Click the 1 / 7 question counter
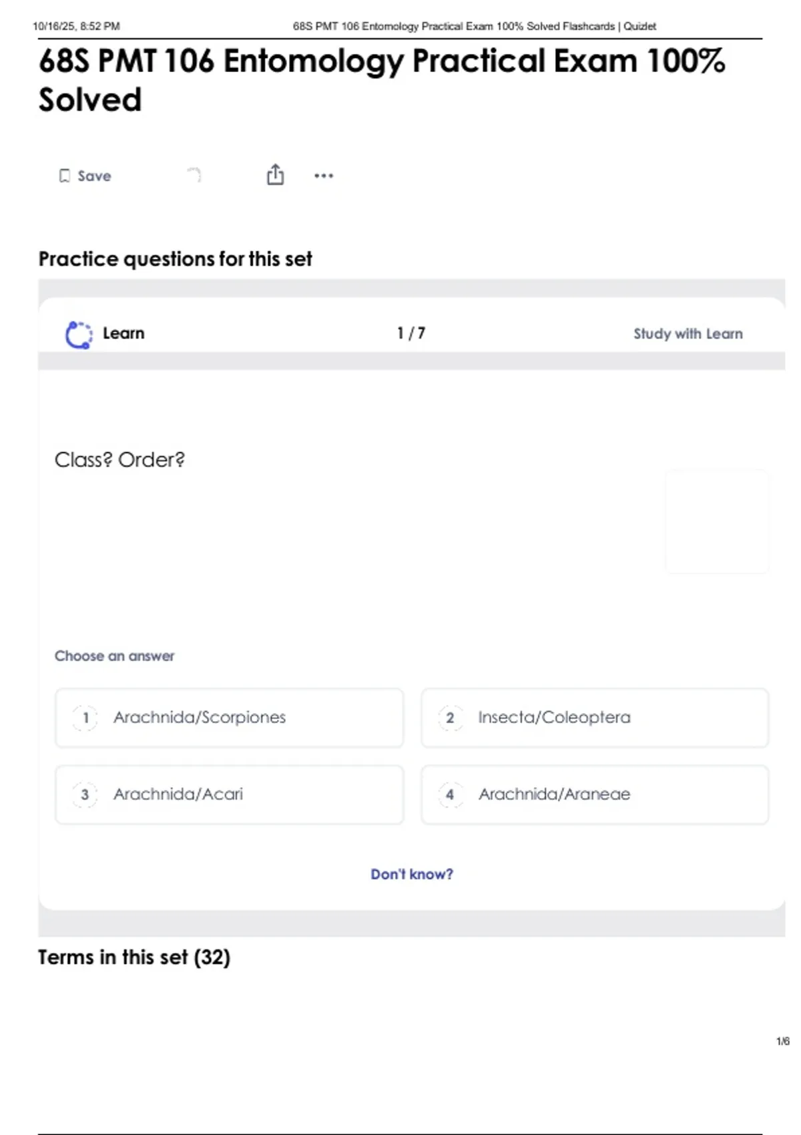This screenshot has width=801, height=1135. pos(411,333)
